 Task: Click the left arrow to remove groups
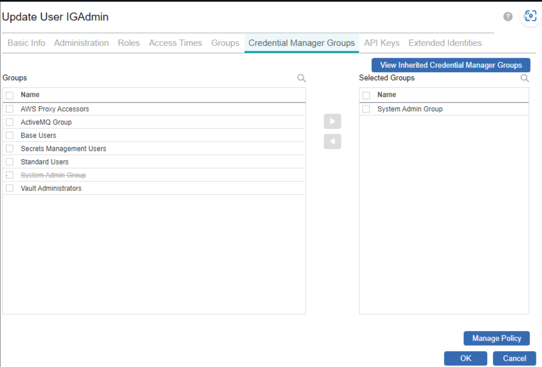[332, 141]
